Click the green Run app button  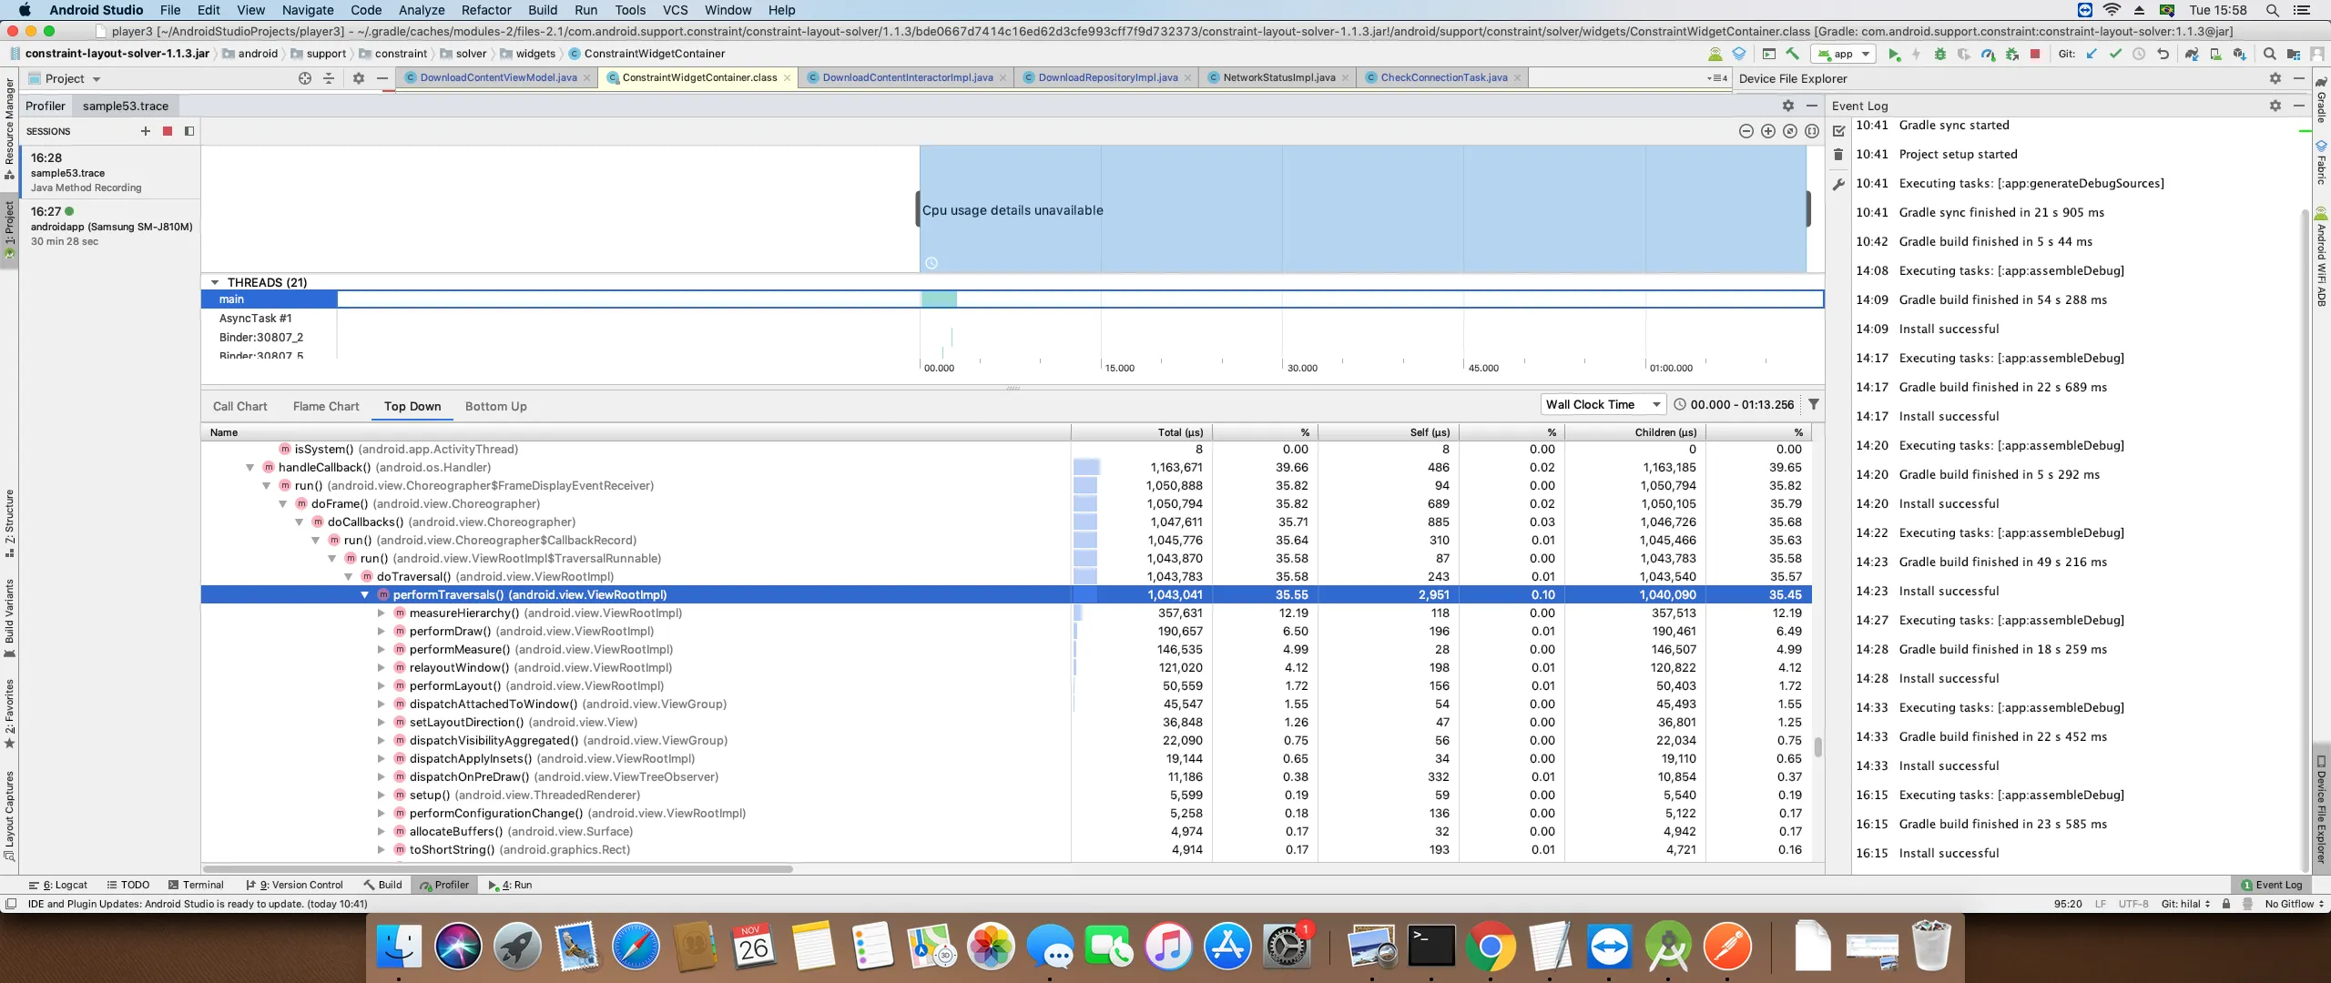point(1894,54)
